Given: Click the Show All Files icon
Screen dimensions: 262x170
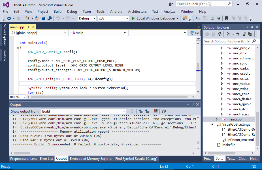Looking at the screenshot, I should 250,34.
